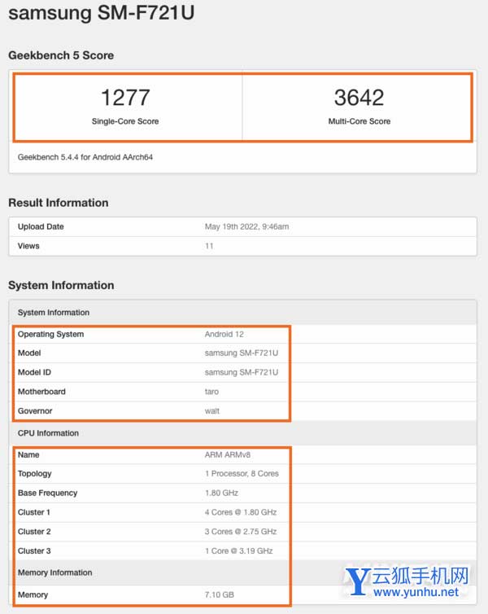This screenshot has width=488, height=614.
Task: Click the samsung SM-F721U page title
Action: pos(102,12)
